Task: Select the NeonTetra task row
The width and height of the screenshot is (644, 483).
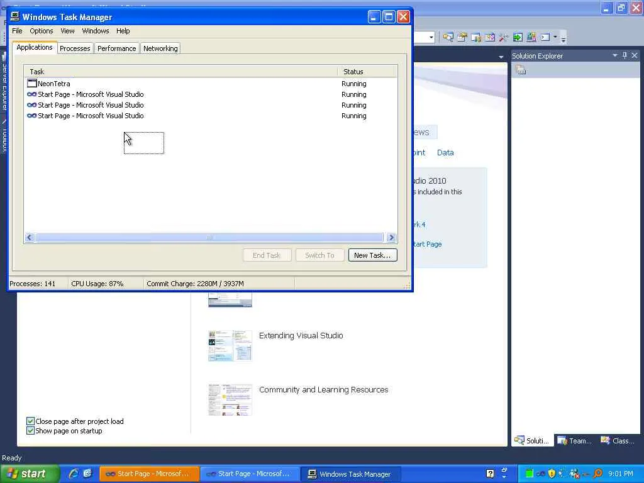Action: point(210,84)
